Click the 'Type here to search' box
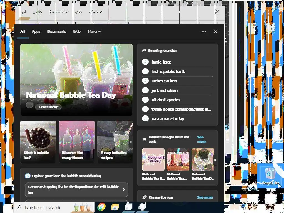 (54, 207)
